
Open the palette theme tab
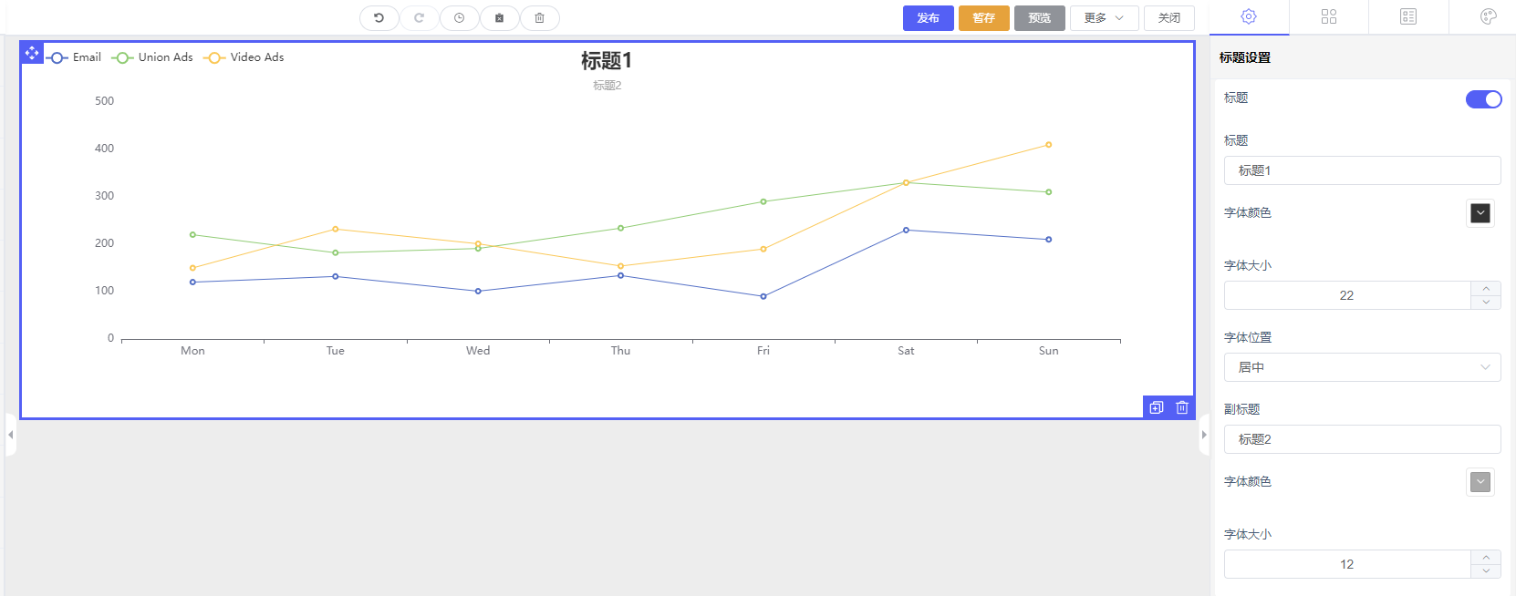[1488, 16]
